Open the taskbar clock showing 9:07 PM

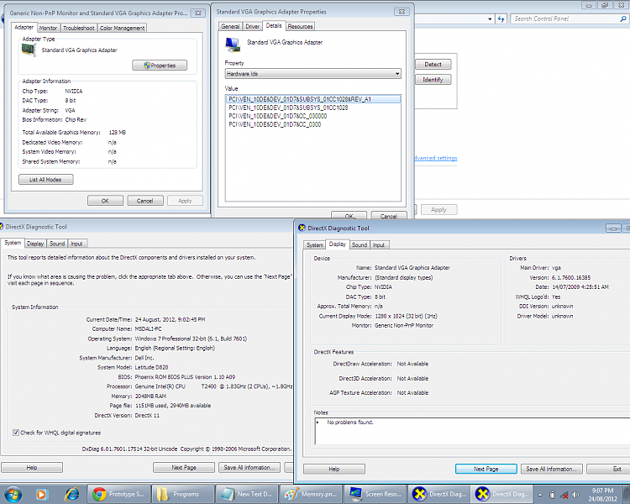coord(602,495)
